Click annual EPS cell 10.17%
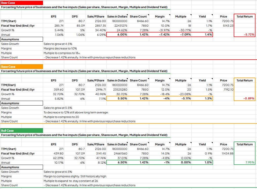257x189 pixels. click(59, 163)
